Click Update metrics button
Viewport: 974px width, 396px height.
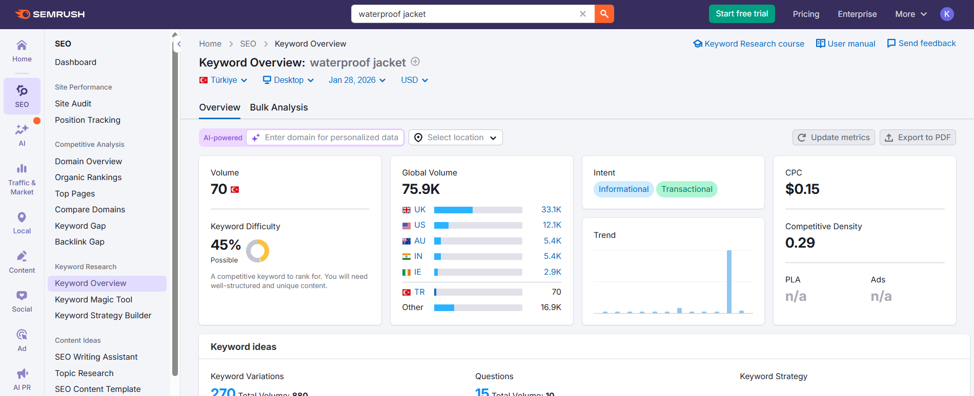coord(834,138)
